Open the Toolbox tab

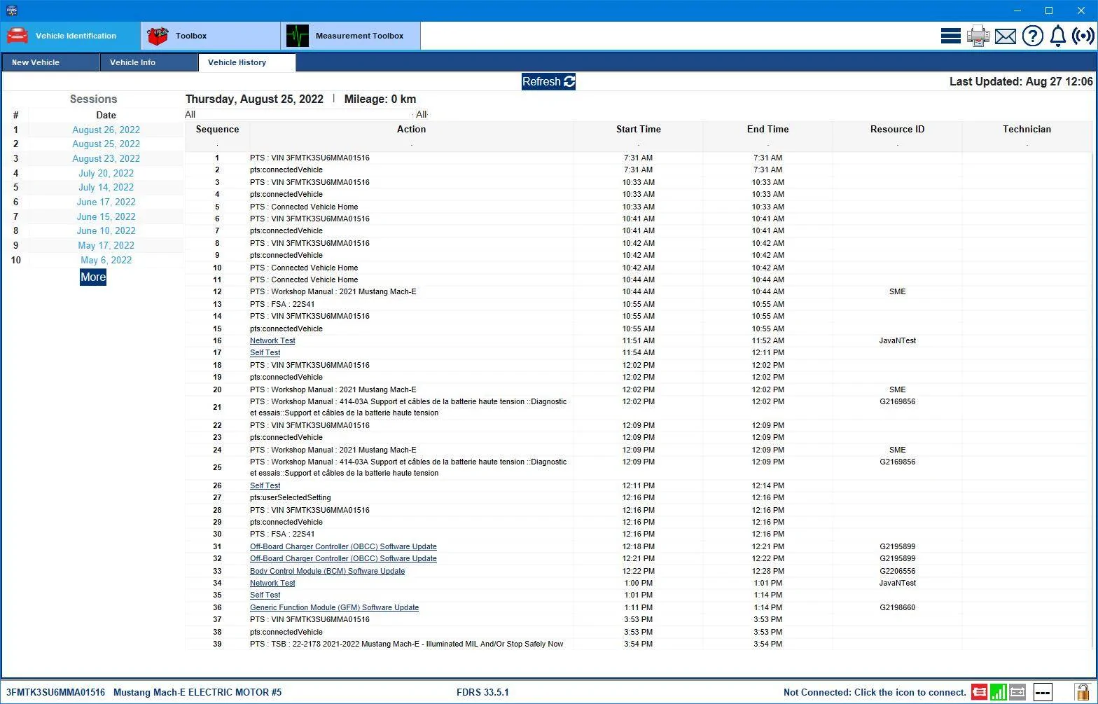click(211, 36)
